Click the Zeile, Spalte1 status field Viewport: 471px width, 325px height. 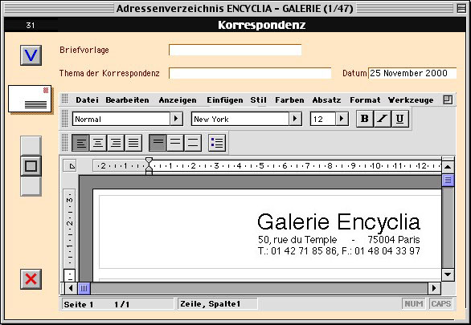point(218,303)
